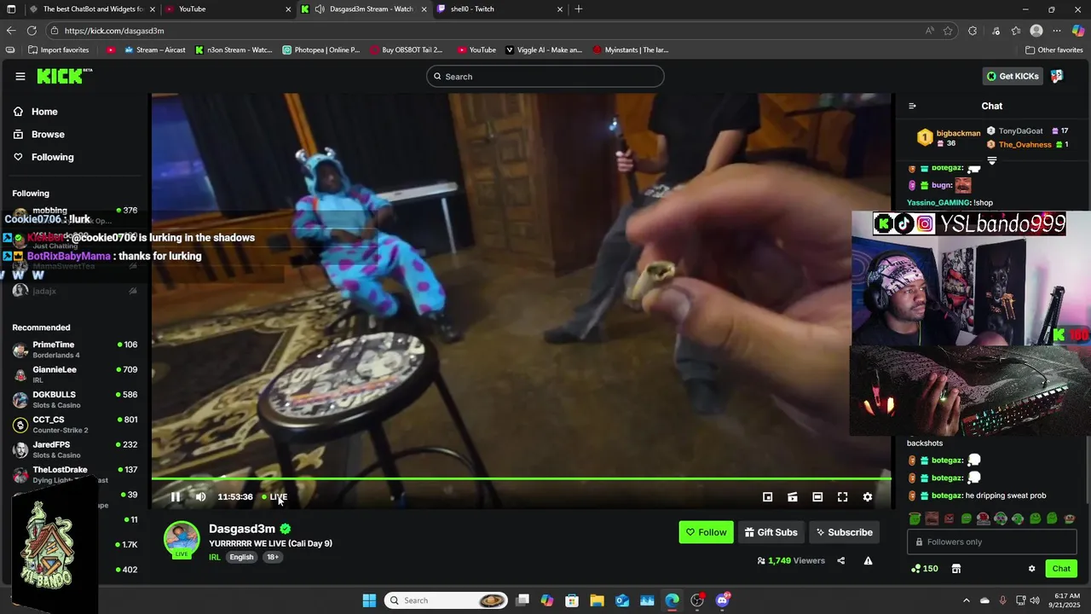The height and width of the screenshot is (614, 1091).
Task: Open chat settings gear
Action: (x=1031, y=569)
